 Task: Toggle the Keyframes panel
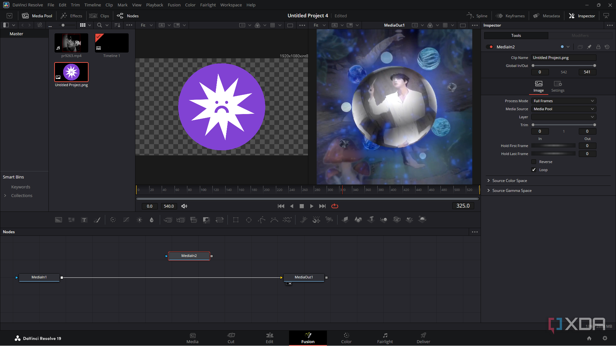(x=510, y=16)
